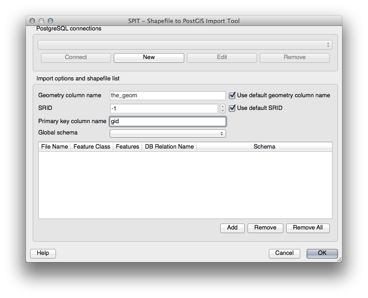Click the Primary key column name field

[x=167, y=121]
